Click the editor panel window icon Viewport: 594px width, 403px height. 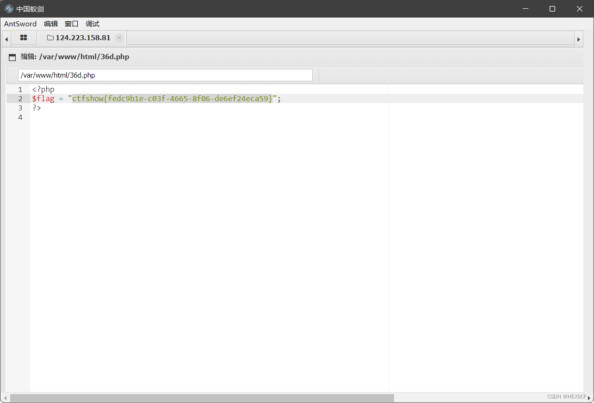click(x=12, y=57)
